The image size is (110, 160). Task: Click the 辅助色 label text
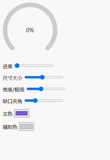(x=10, y=127)
